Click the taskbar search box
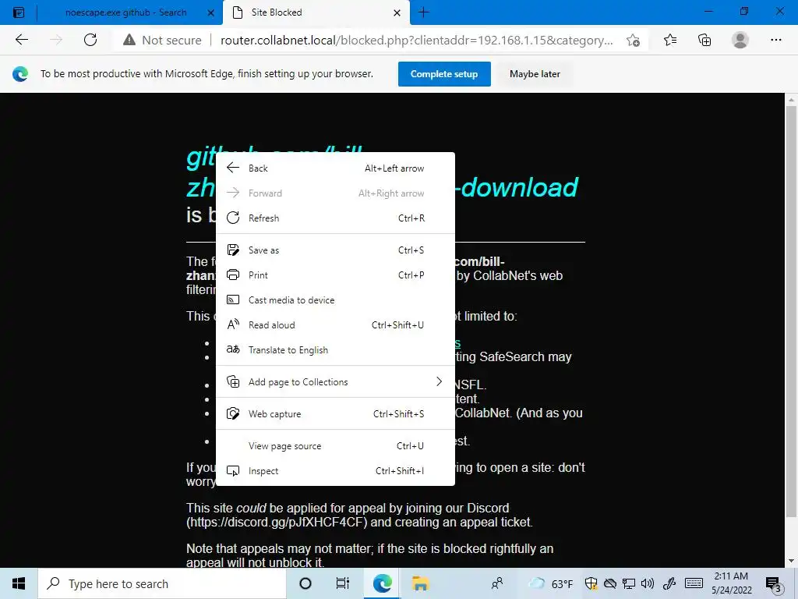The width and height of the screenshot is (798, 599). (162, 583)
